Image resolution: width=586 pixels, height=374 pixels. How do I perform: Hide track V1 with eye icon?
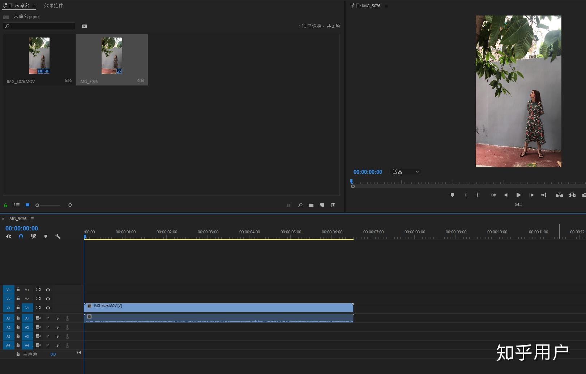48,308
